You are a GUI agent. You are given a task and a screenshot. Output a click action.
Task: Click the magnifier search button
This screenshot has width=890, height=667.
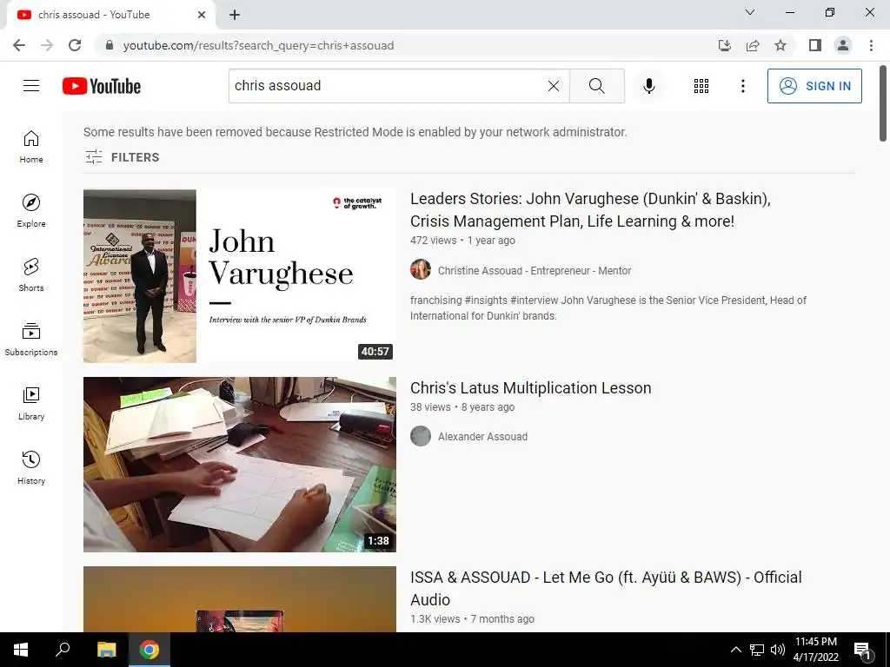(x=596, y=86)
